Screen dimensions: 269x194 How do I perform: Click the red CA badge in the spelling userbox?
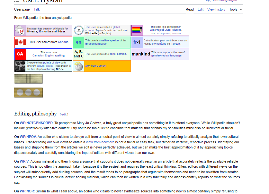(x=20, y=54)
